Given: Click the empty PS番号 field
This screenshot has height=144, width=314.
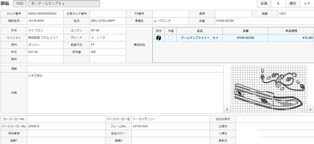Looking at the screenshot, I should pyautogui.click(x=171, y=13).
